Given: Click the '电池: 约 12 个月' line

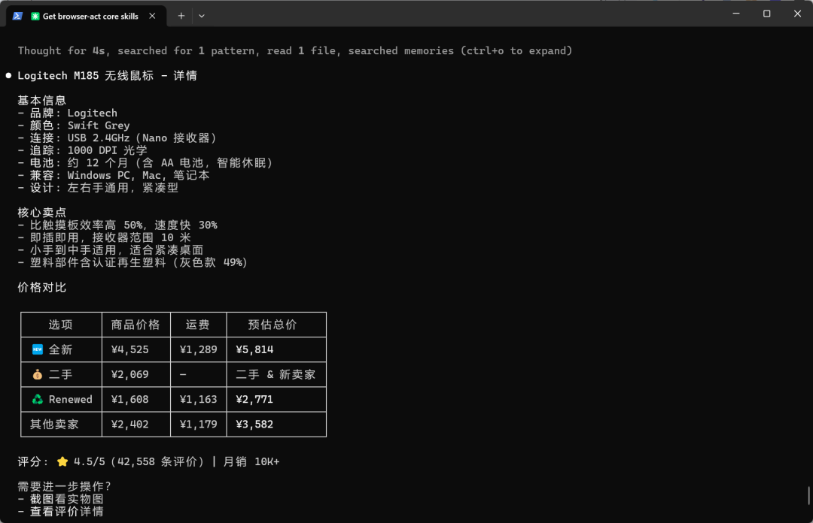Looking at the screenshot, I should [x=145, y=162].
